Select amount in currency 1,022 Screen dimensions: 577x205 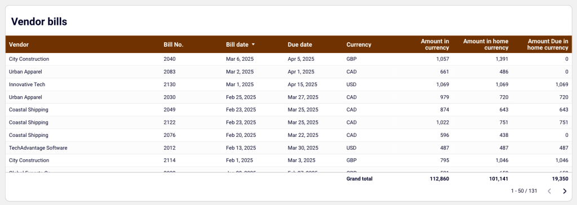tap(443, 122)
